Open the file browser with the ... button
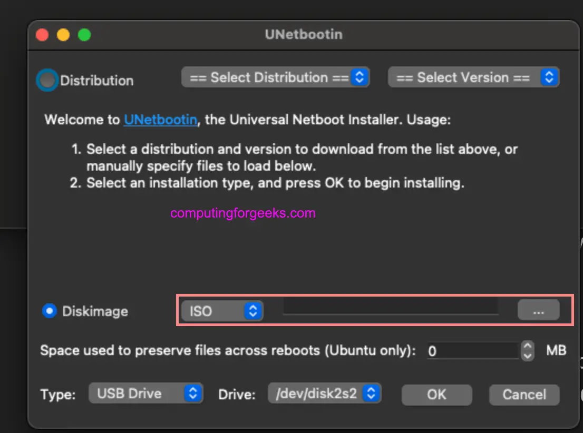Viewport: 583px width, 433px height. [538, 310]
